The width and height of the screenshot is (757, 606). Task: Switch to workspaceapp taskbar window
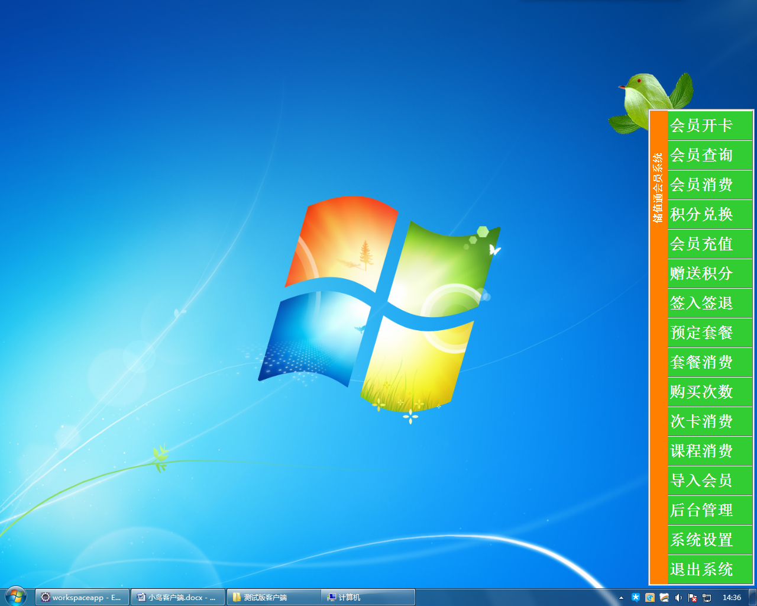point(82,597)
